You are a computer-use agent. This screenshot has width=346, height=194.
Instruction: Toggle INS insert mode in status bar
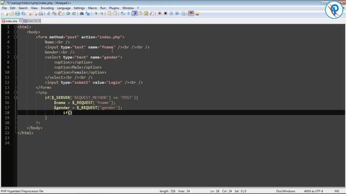pyautogui.click(x=337, y=191)
